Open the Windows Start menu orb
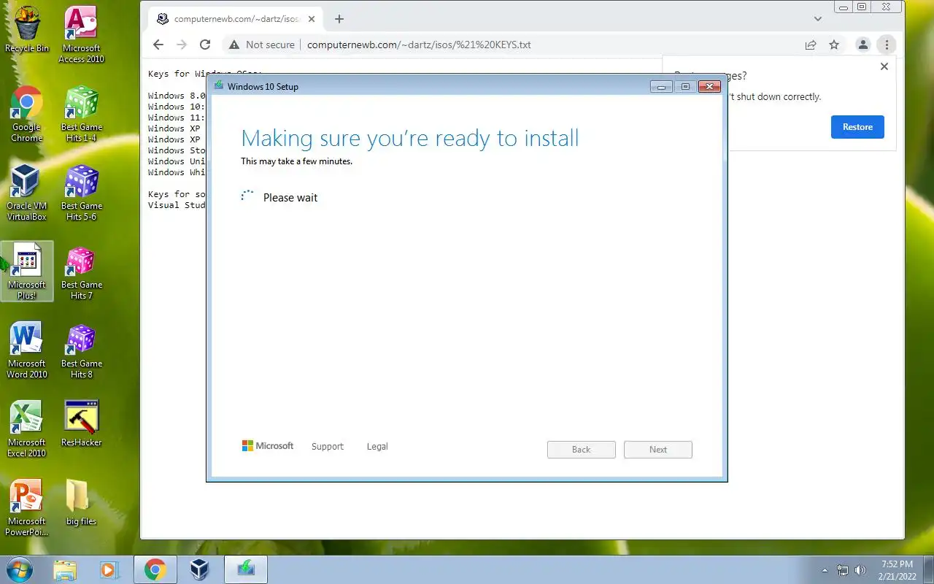Screen dimensions: 934x584 pyautogui.click(x=20, y=569)
